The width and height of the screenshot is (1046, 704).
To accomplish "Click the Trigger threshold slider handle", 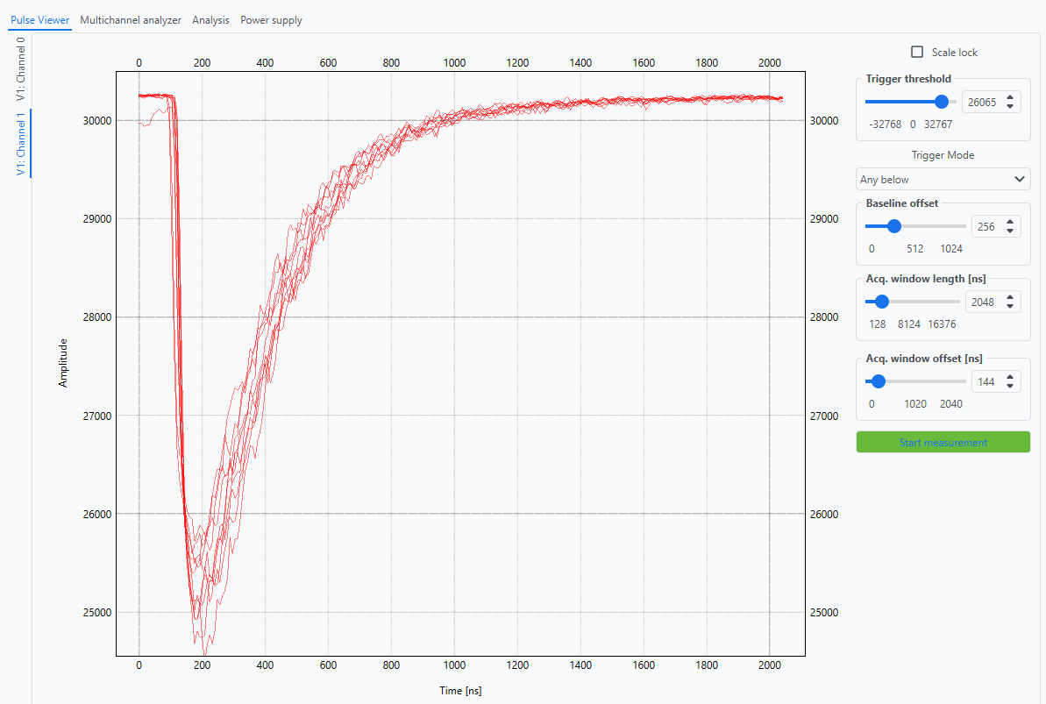I will [942, 102].
